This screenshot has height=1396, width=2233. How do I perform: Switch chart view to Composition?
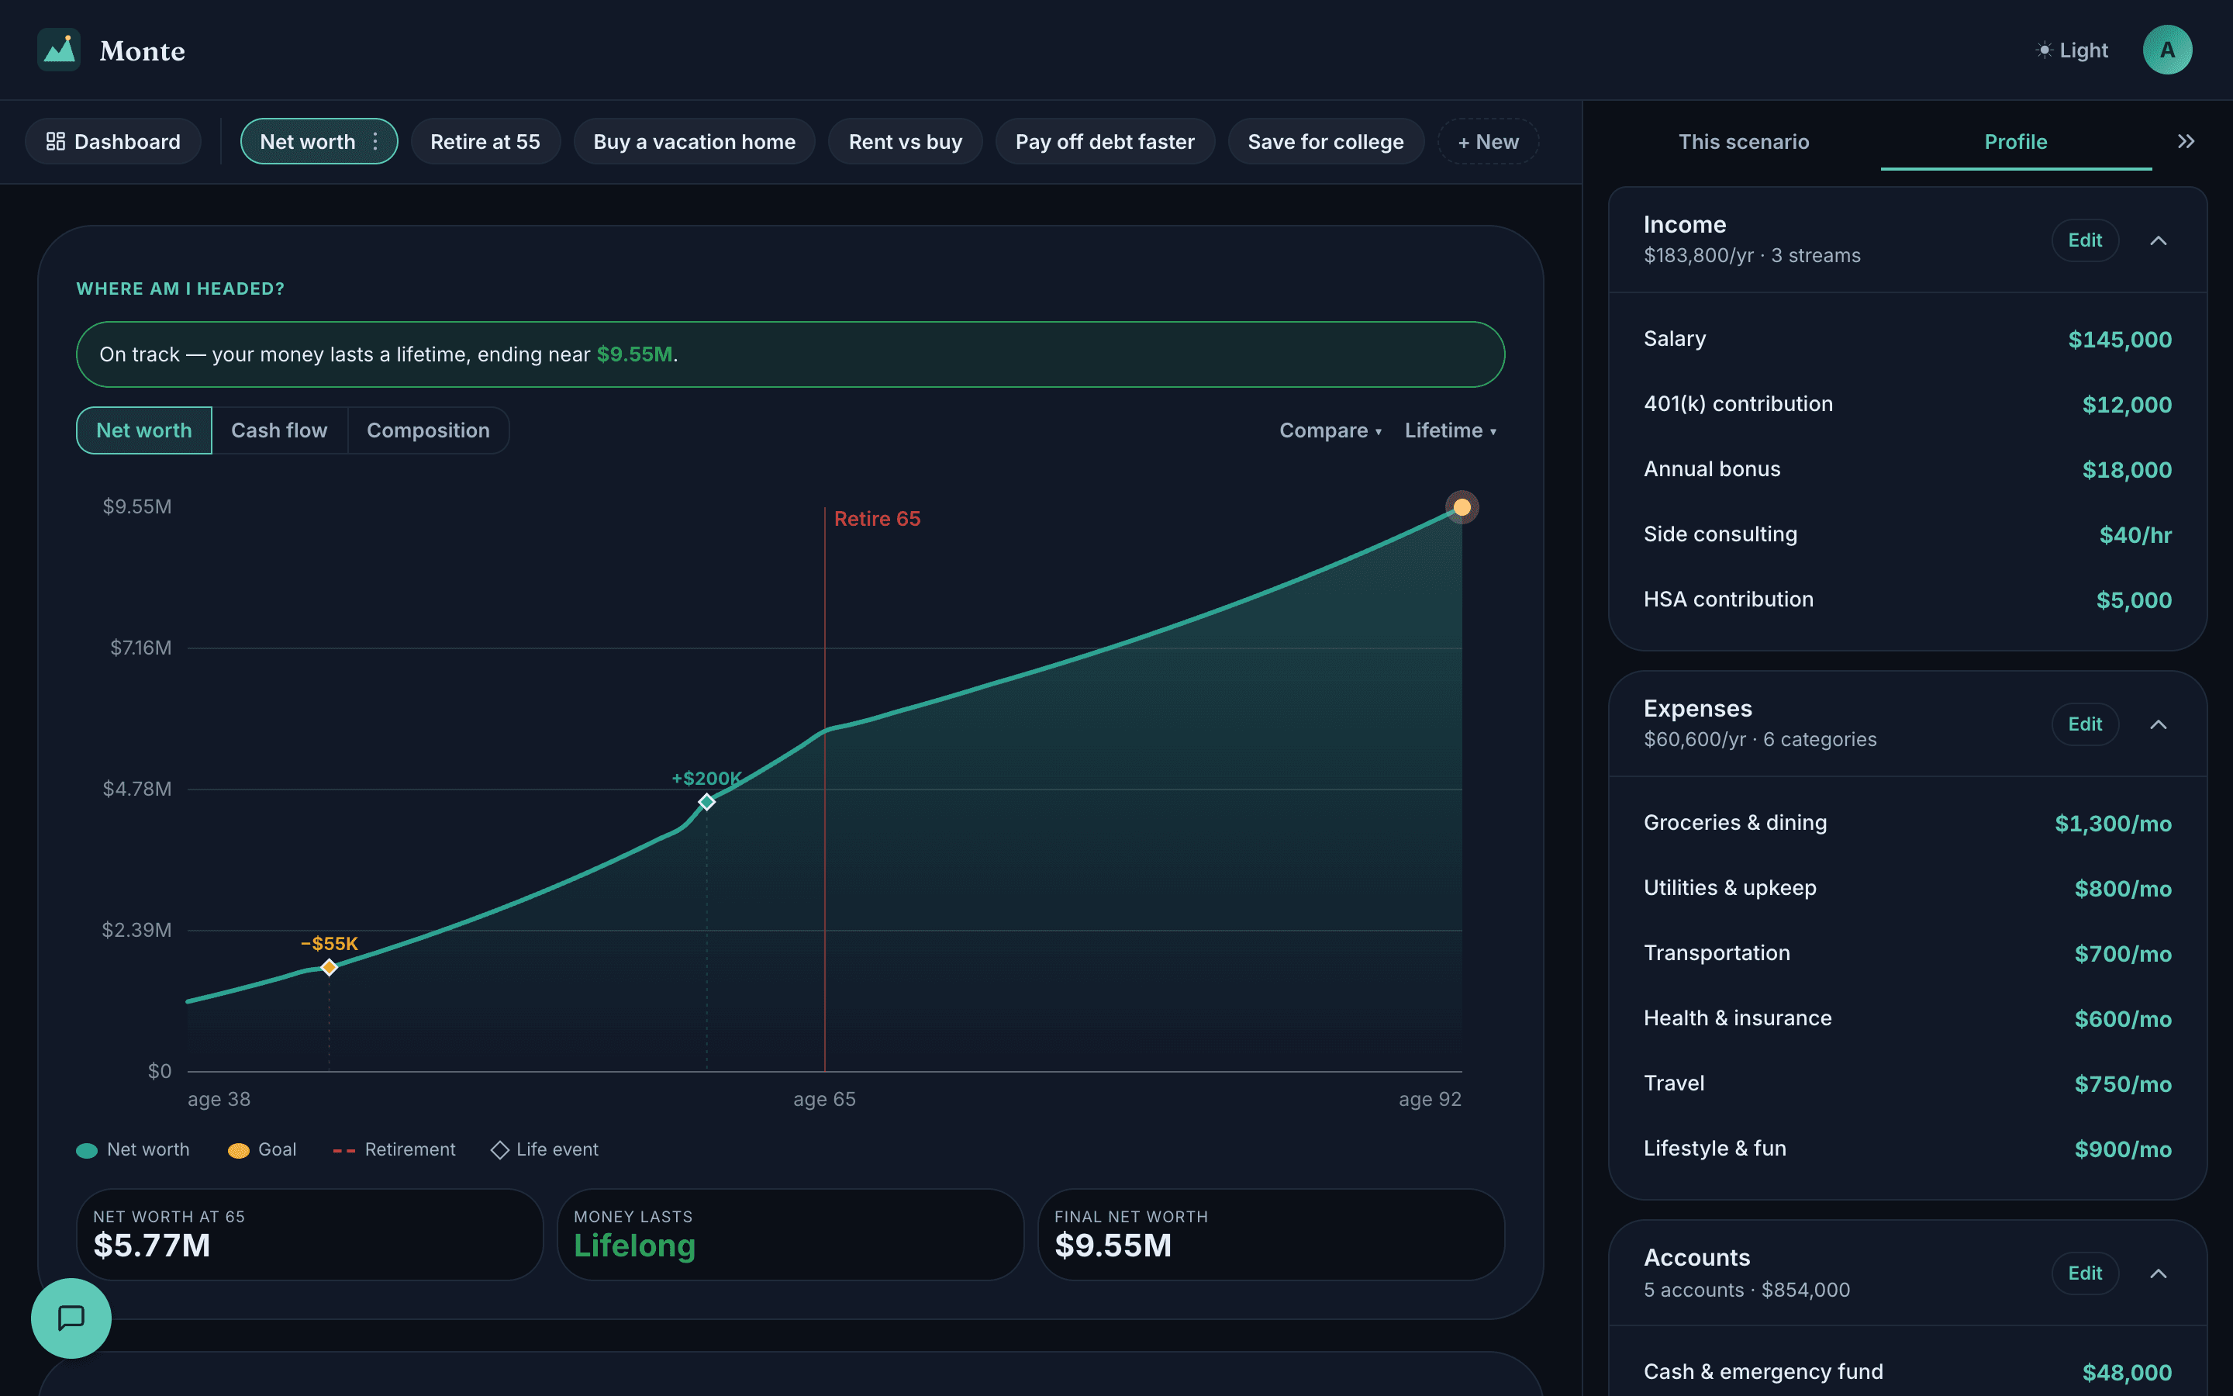pyautogui.click(x=428, y=430)
